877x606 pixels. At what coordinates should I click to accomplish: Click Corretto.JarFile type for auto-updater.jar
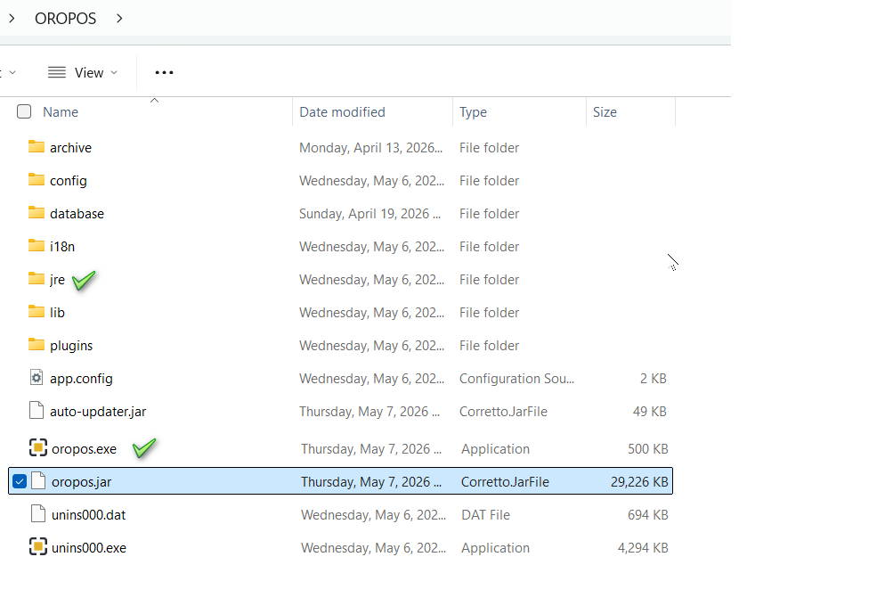pos(503,412)
